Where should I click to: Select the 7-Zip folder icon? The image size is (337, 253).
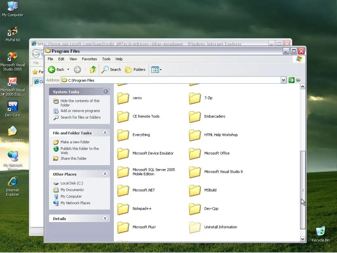[x=195, y=98]
